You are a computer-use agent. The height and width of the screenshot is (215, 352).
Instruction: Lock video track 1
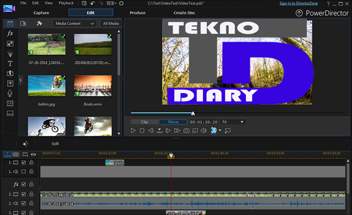(x=31, y=162)
